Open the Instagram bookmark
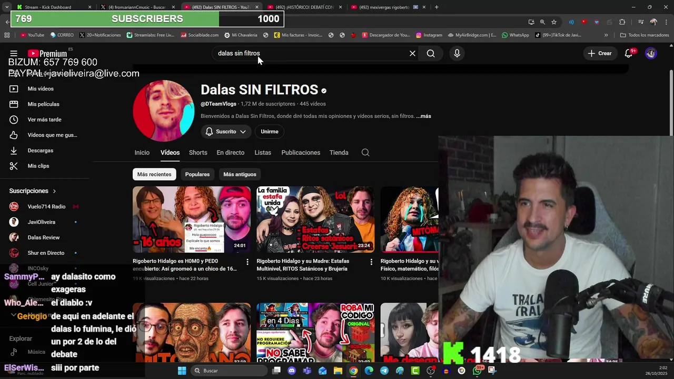Image resolution: width=674 pixels, height=379 pixels. pos(429,35)
